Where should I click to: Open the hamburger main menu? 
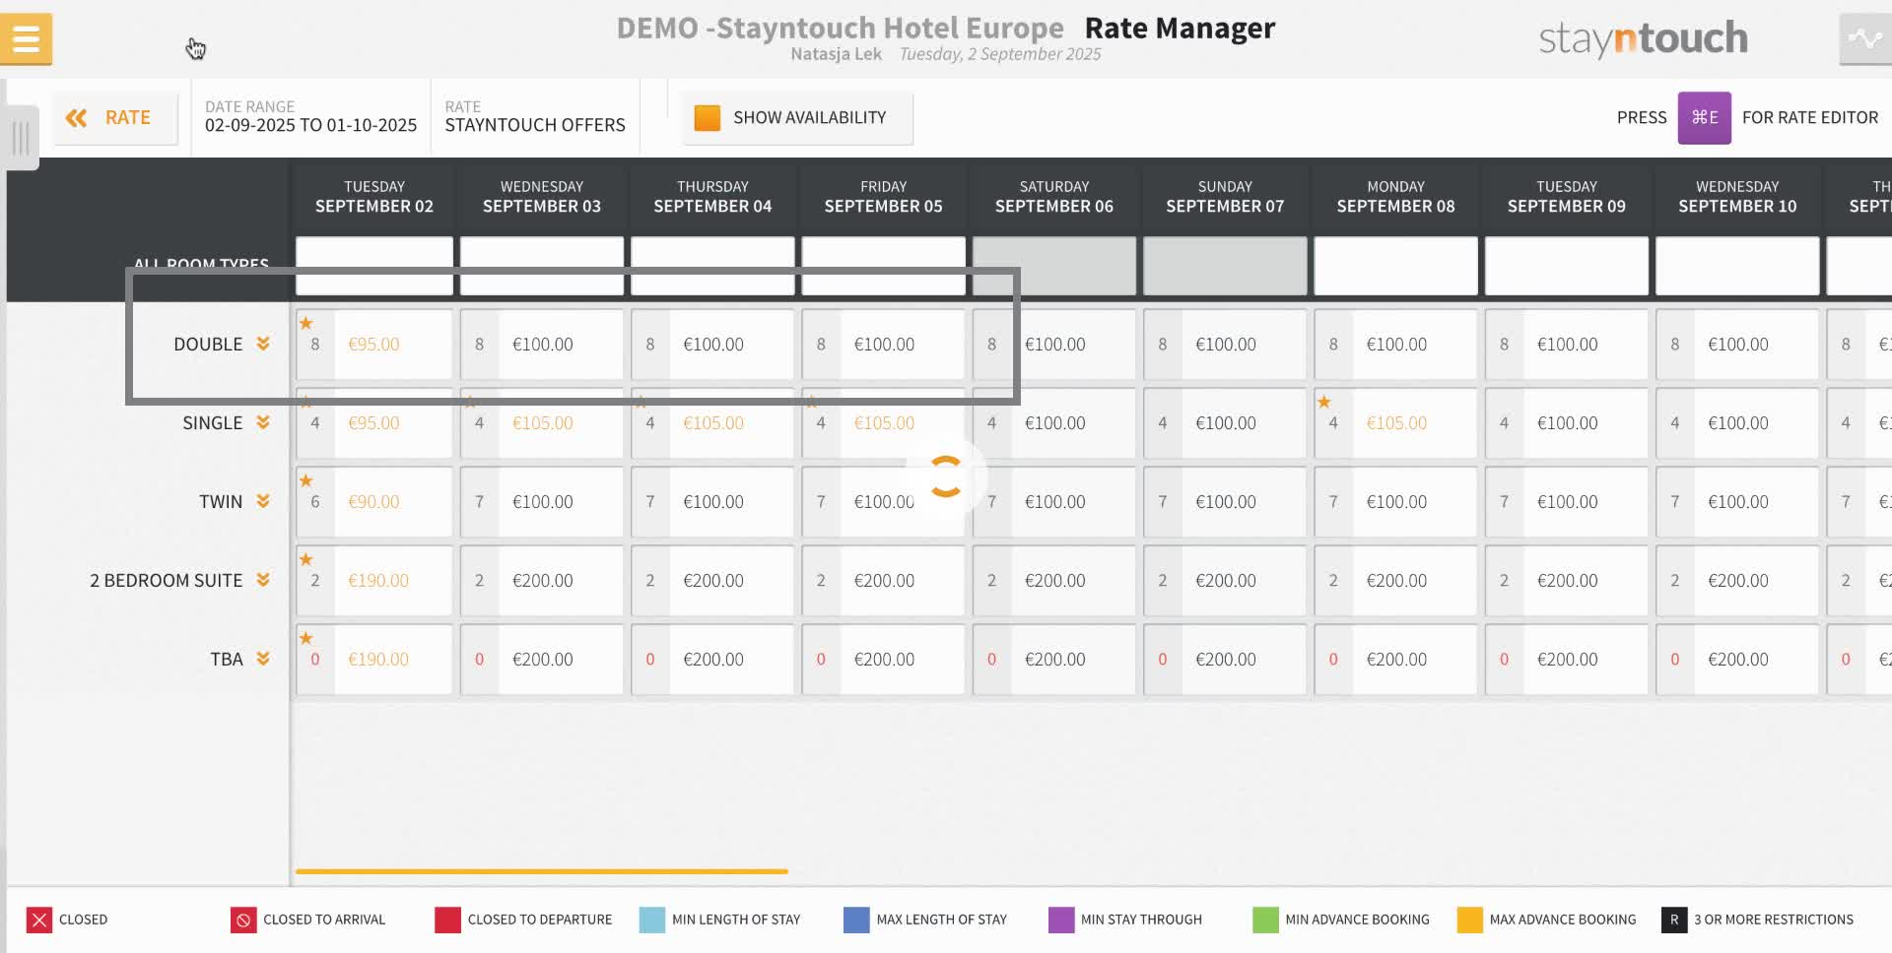27,39
